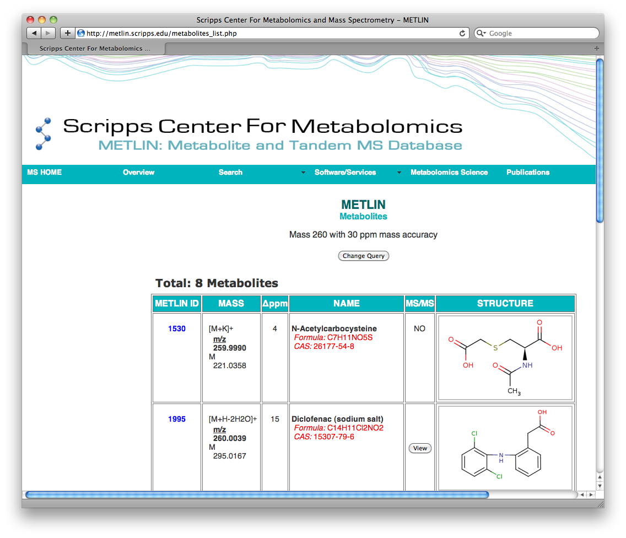Go back with the browser back arrow
Viewport: 626px width, 538px height.
pyautogui.click(x=34, y=33)
